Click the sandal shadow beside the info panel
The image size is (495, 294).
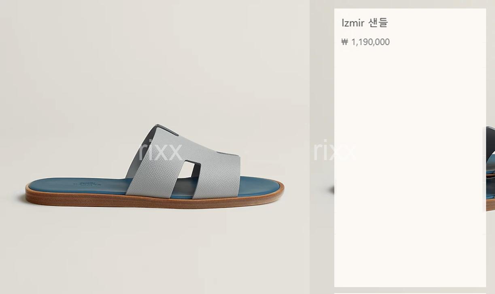click(x=331, y=189)
